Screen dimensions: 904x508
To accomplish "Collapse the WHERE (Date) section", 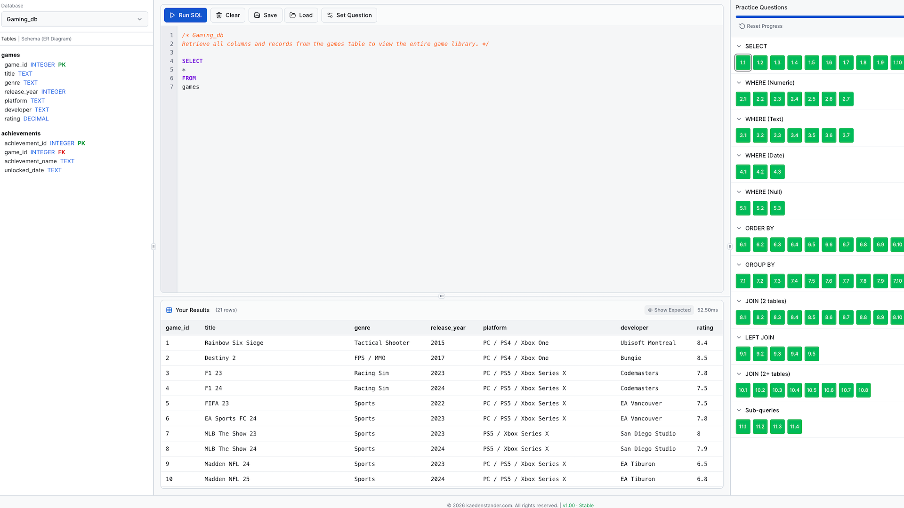I will pyautogui.click(x=739, y=156).
